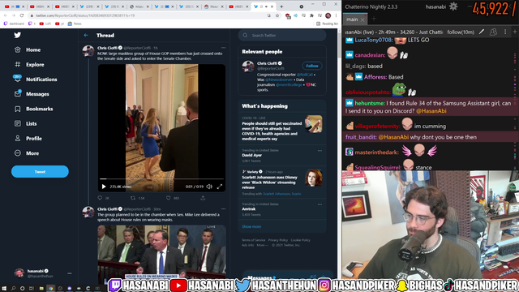Share the first Chris Cioffi tweet
This screenshot has height=292, width=519.
click(x=203, y=198)
